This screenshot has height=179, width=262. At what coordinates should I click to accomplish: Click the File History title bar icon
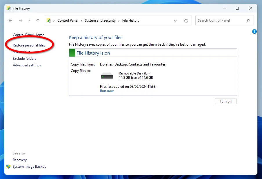[x=9, y=8]
